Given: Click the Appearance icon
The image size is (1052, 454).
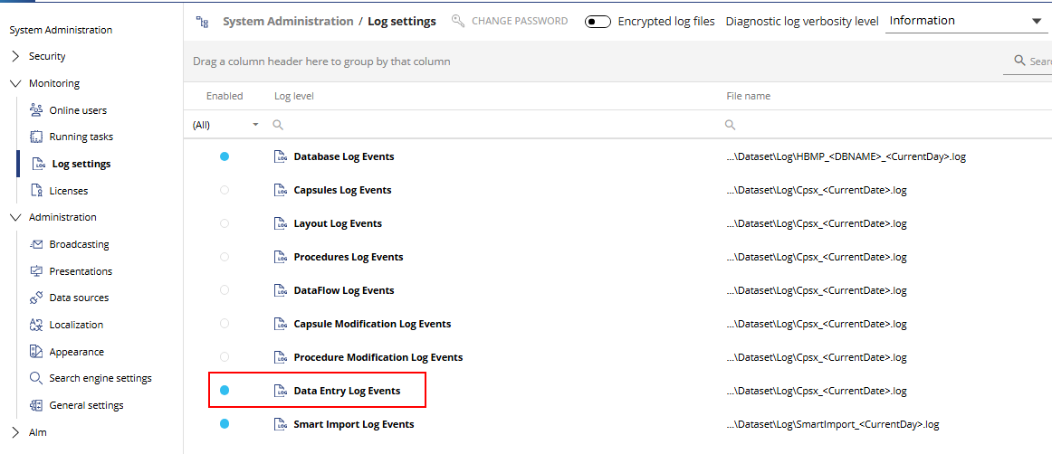Looking at the screenshot, I should pyautogui.click(x=37, y=352).
